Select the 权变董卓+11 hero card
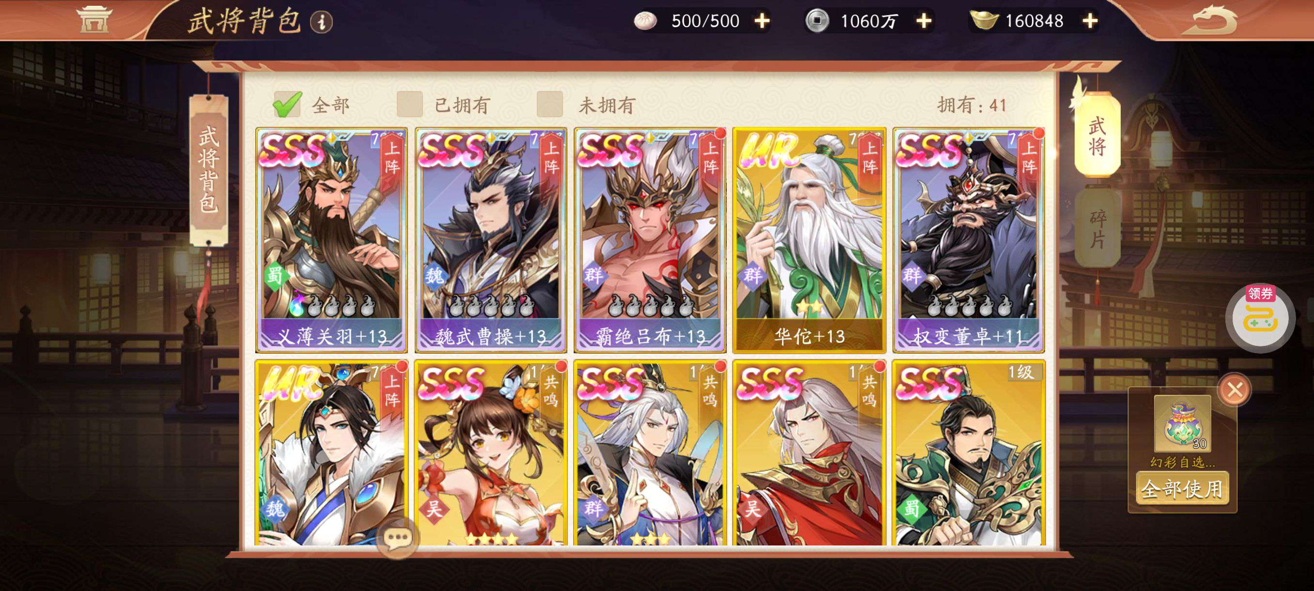 coord(968,240)
